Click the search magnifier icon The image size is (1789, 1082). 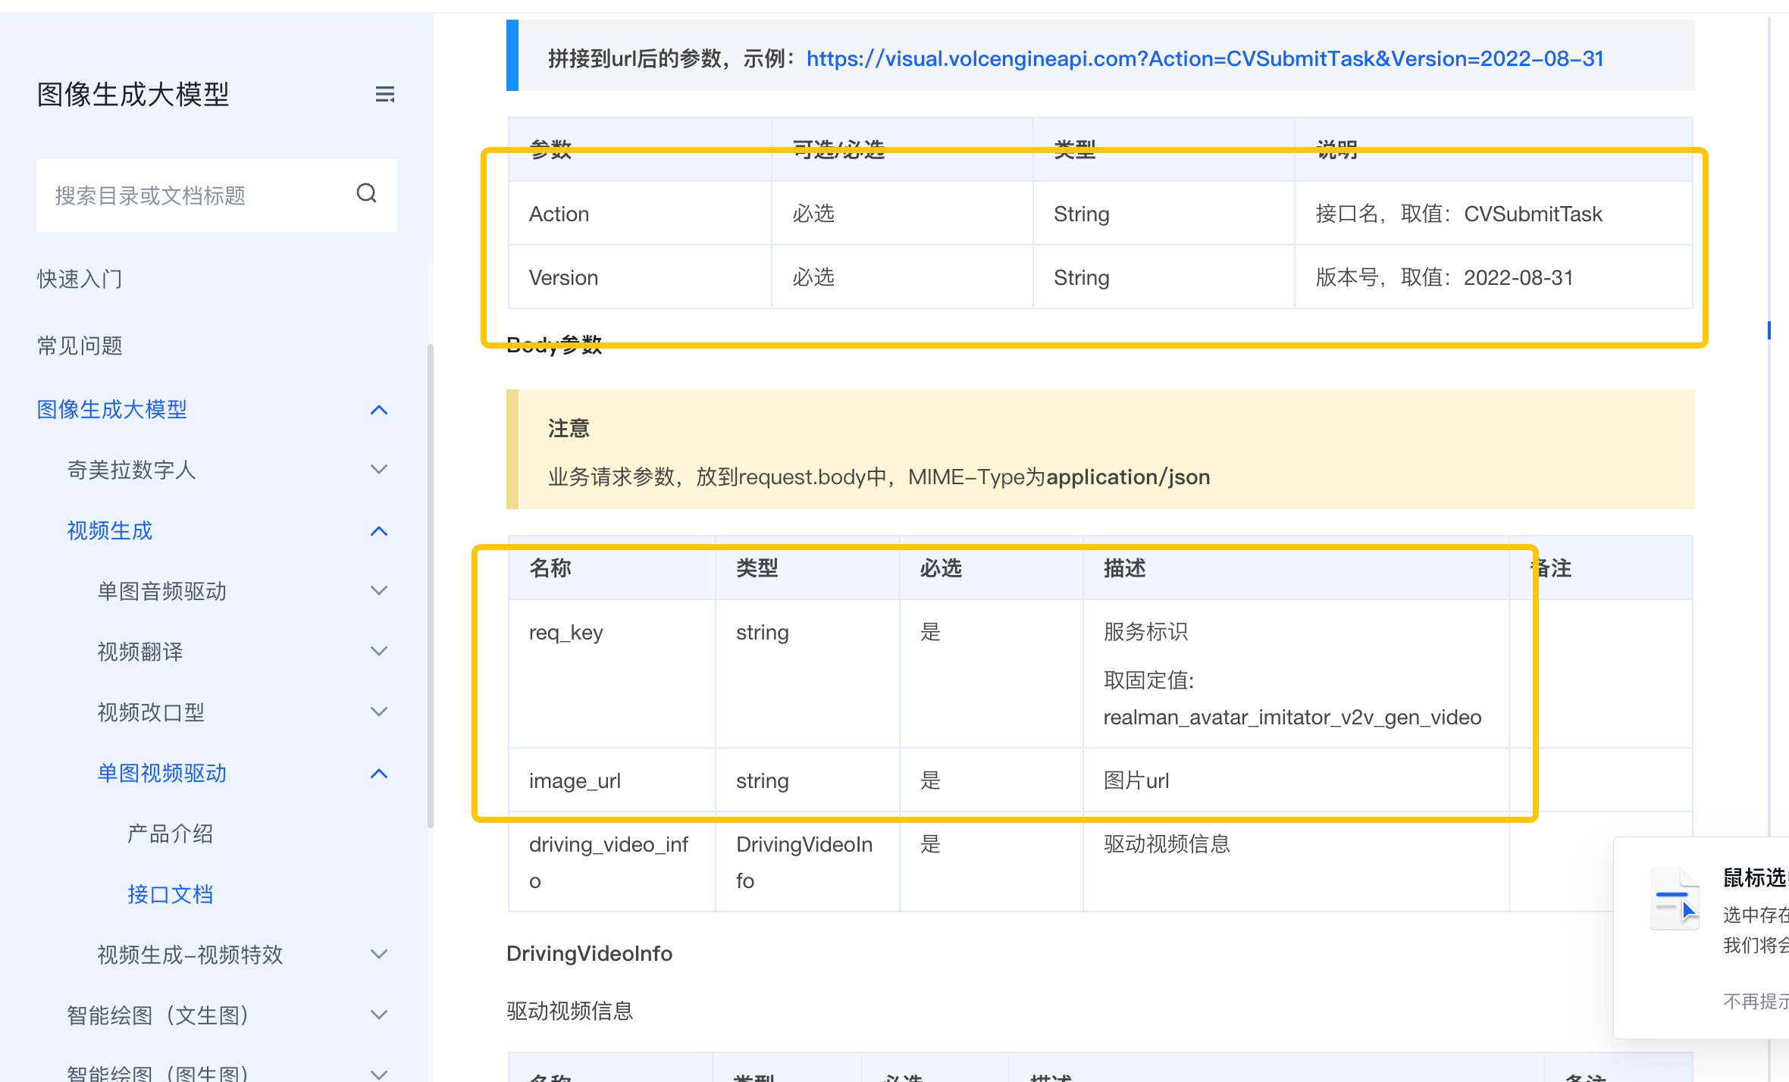coord(367,194)
